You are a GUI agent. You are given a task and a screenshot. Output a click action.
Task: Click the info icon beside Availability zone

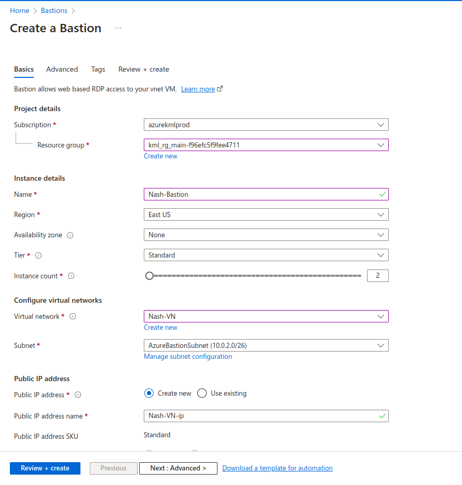(x=70, y=235)
